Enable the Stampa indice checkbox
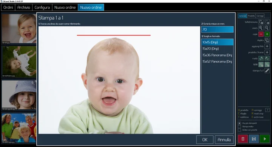Viewport: 272px width, 147px height. [240, 127]
